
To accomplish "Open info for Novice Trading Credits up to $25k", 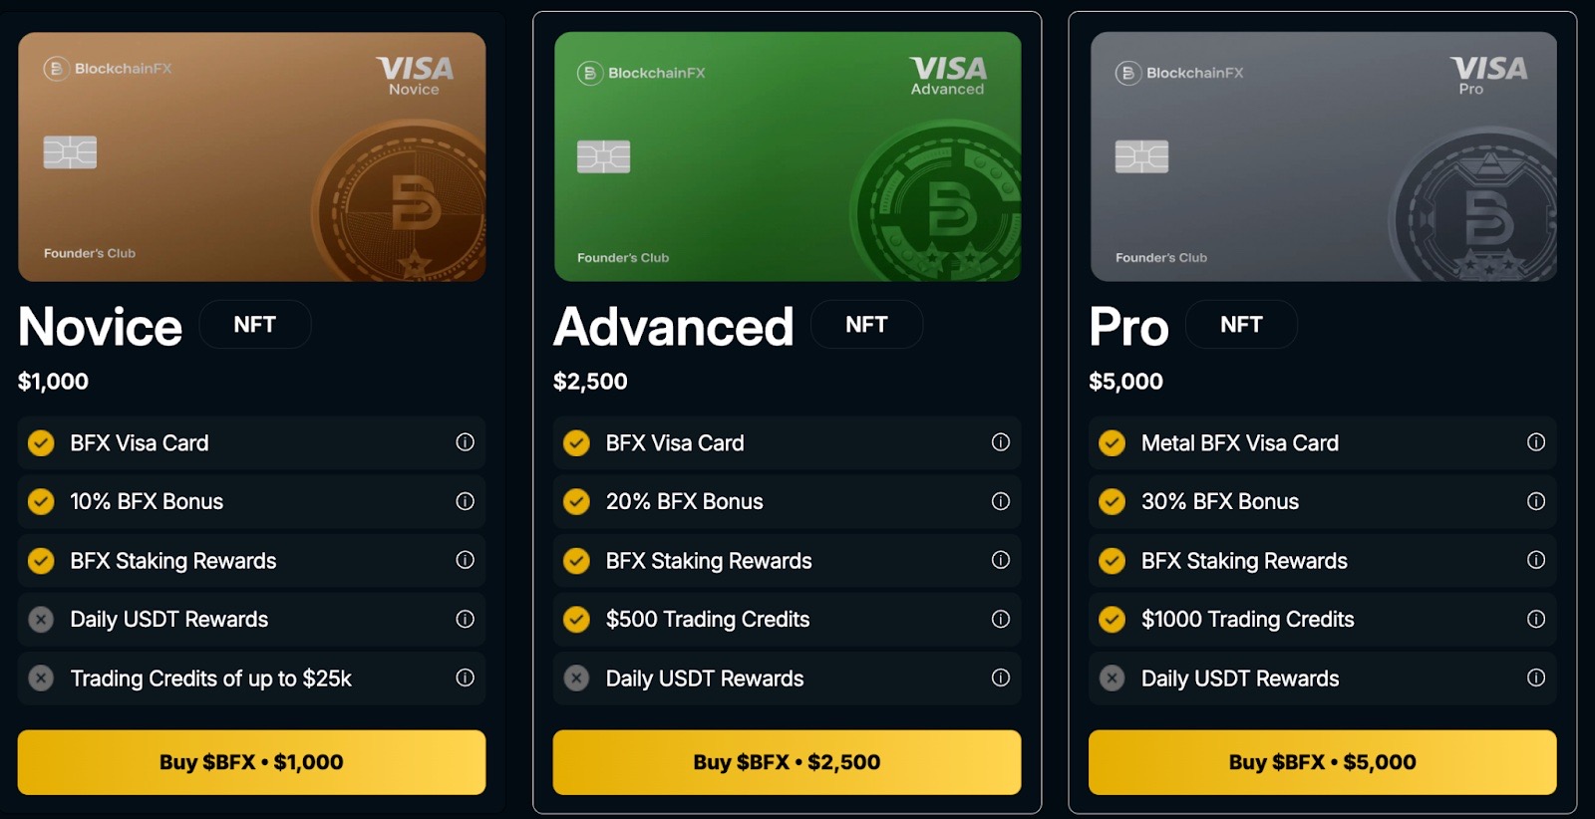I will click(x=465, y=678).
